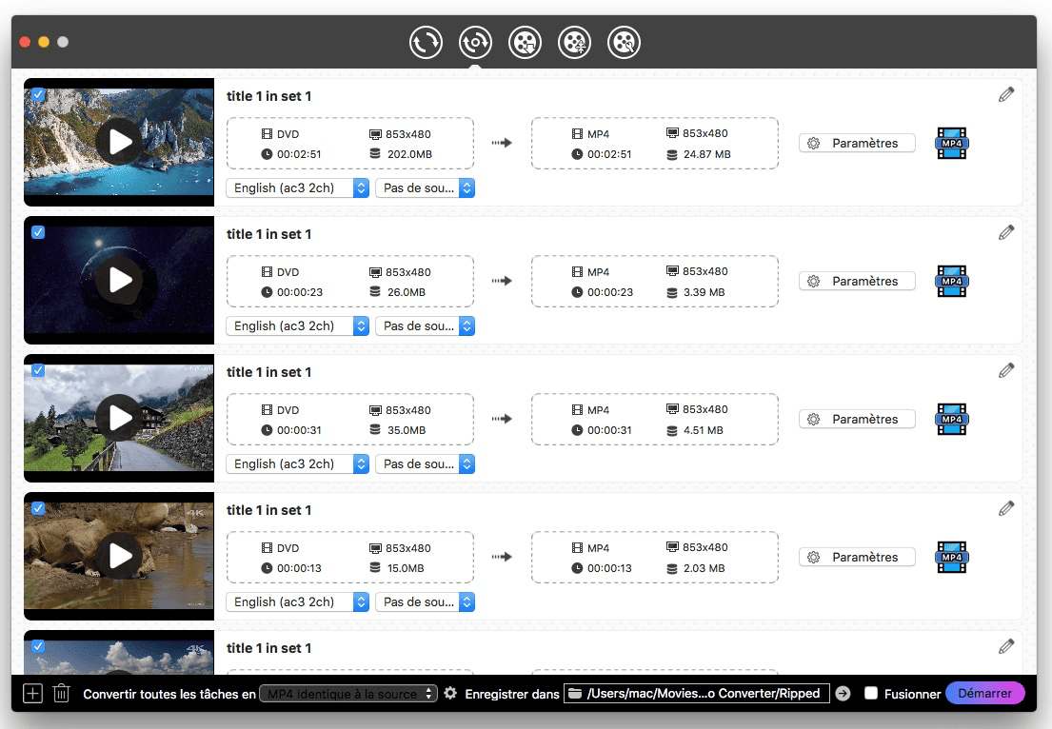Choose the MP4 format icon for the 26.0MB video
Image resolution: width=1052 pixels, height=729 pixels.
(951, 281)
